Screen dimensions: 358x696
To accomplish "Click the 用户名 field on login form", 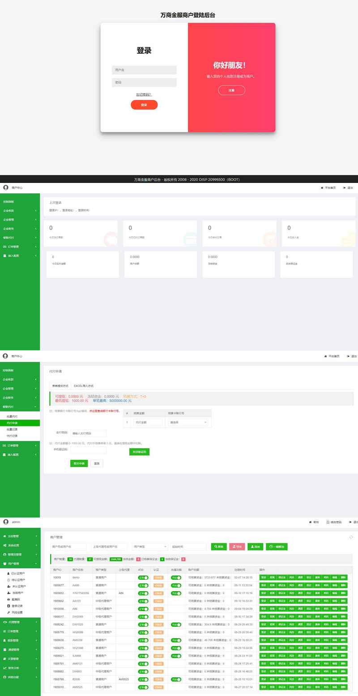I will (144, 70).
